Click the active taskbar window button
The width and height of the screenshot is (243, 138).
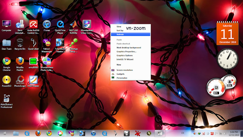160,133
